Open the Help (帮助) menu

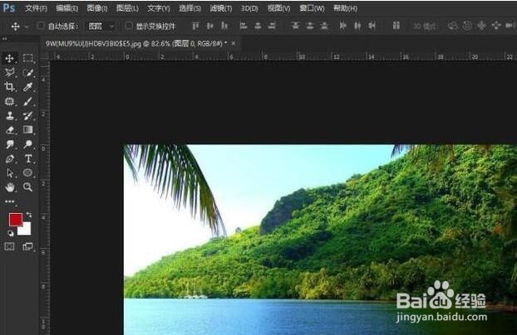tap(345, 8)
